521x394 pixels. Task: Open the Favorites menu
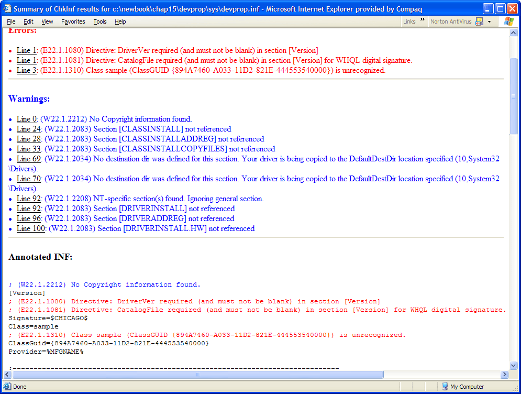pos(73,21)
